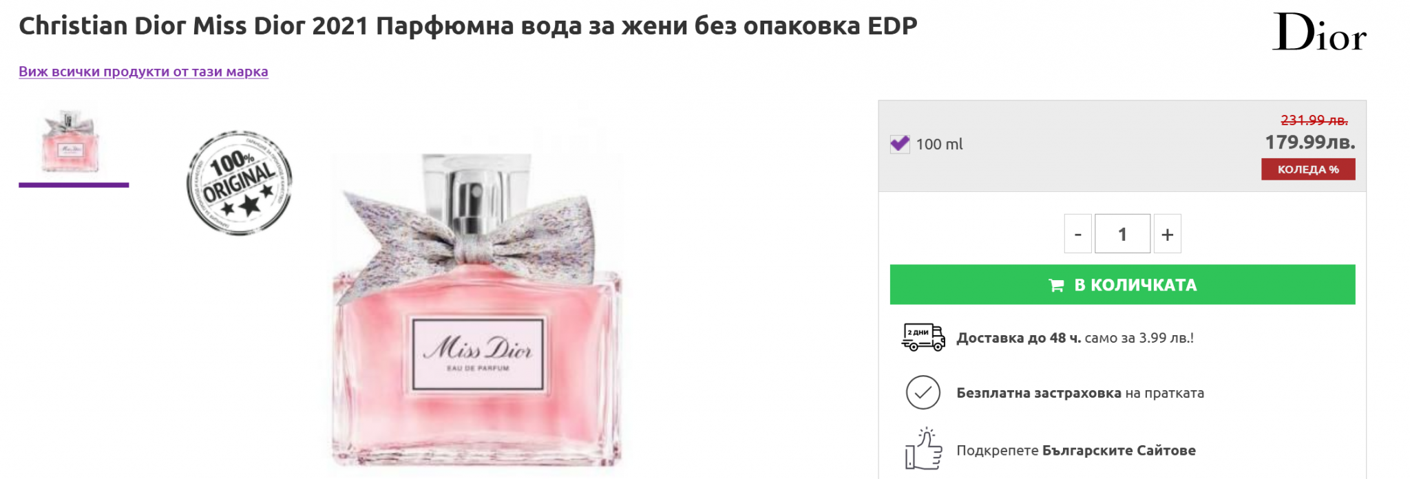Click the КОЛЕДА % promo badge

coord(1308,169)
